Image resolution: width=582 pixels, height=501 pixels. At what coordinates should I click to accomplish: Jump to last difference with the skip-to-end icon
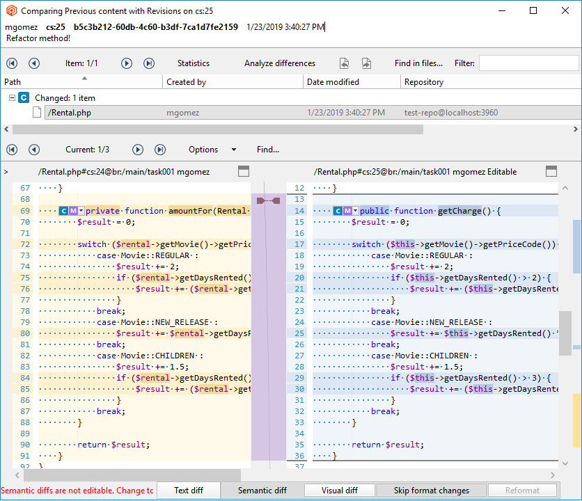tap(159, 149)
